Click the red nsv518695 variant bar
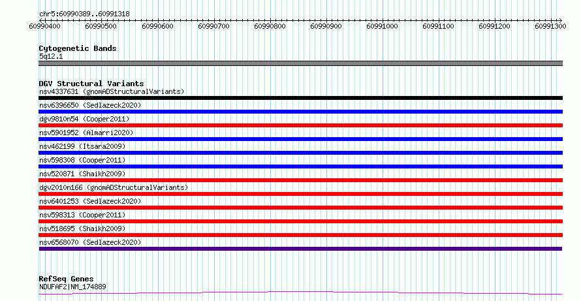 300,235
